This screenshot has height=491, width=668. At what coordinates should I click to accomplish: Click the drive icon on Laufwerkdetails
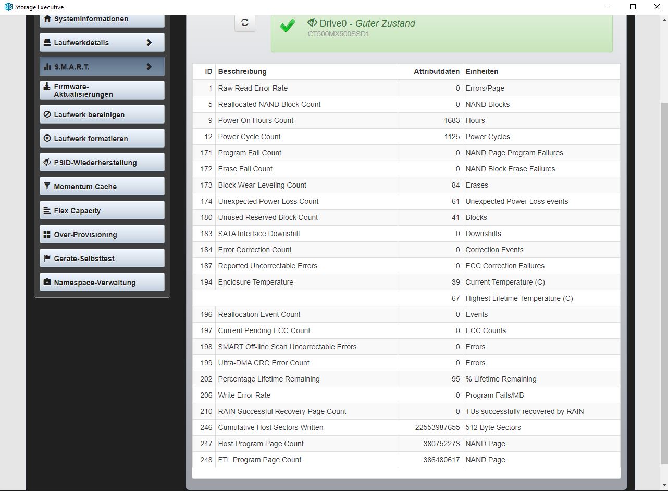47,42
